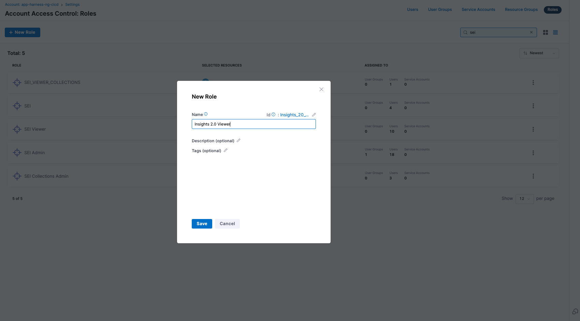Image resolution: width=580 pixels, height=321 pixels.
Task: Clear the role search field
Action: coord(531,32)
